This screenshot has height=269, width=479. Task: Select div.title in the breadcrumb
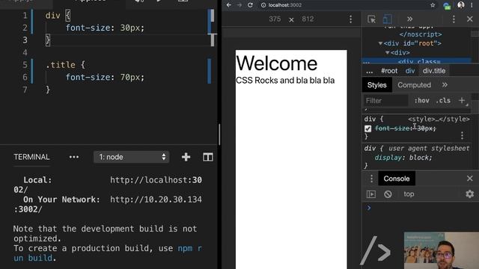(x=434, y=71)
